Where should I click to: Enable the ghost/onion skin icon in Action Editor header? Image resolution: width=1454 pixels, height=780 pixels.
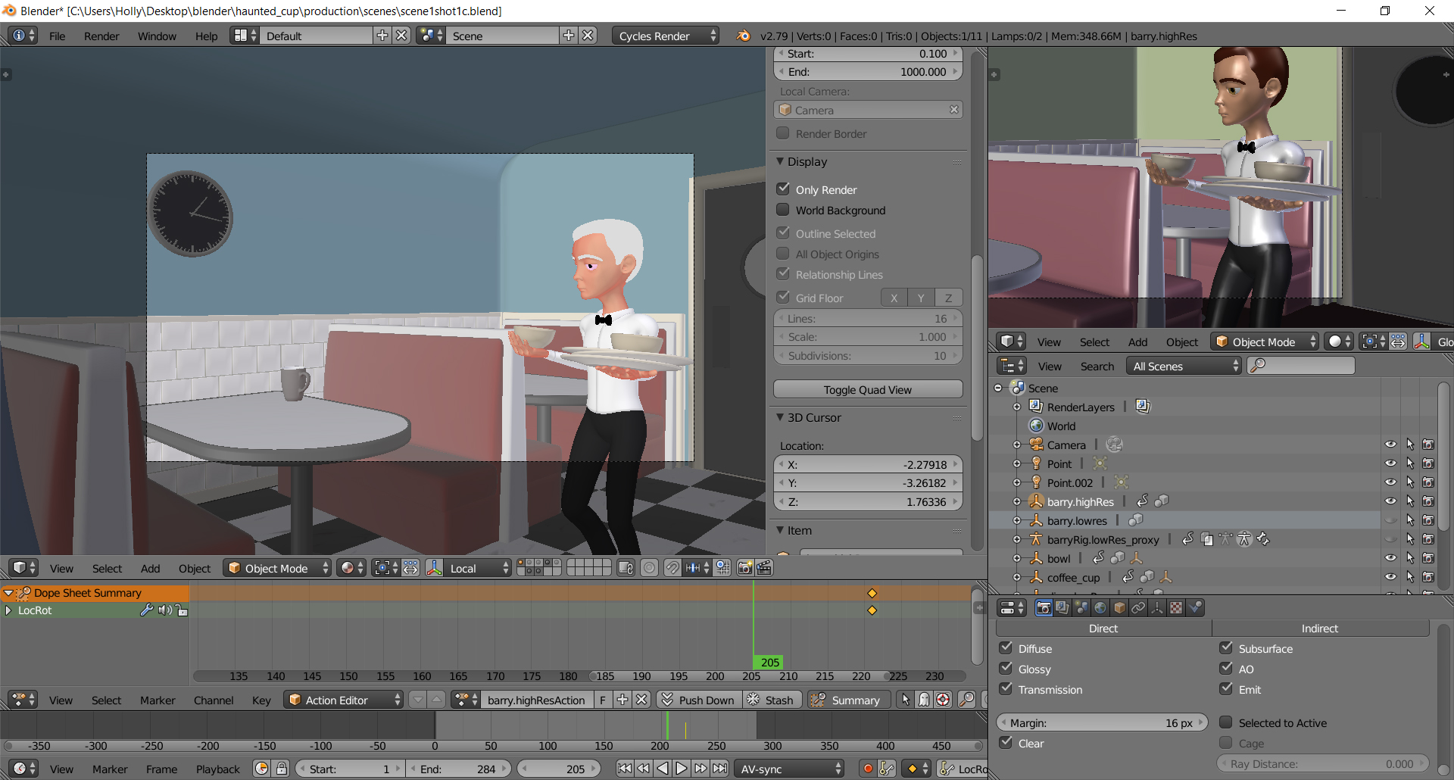tap(924, 699)
